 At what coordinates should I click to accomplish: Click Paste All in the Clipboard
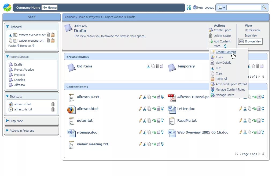[x=14, y=46]
